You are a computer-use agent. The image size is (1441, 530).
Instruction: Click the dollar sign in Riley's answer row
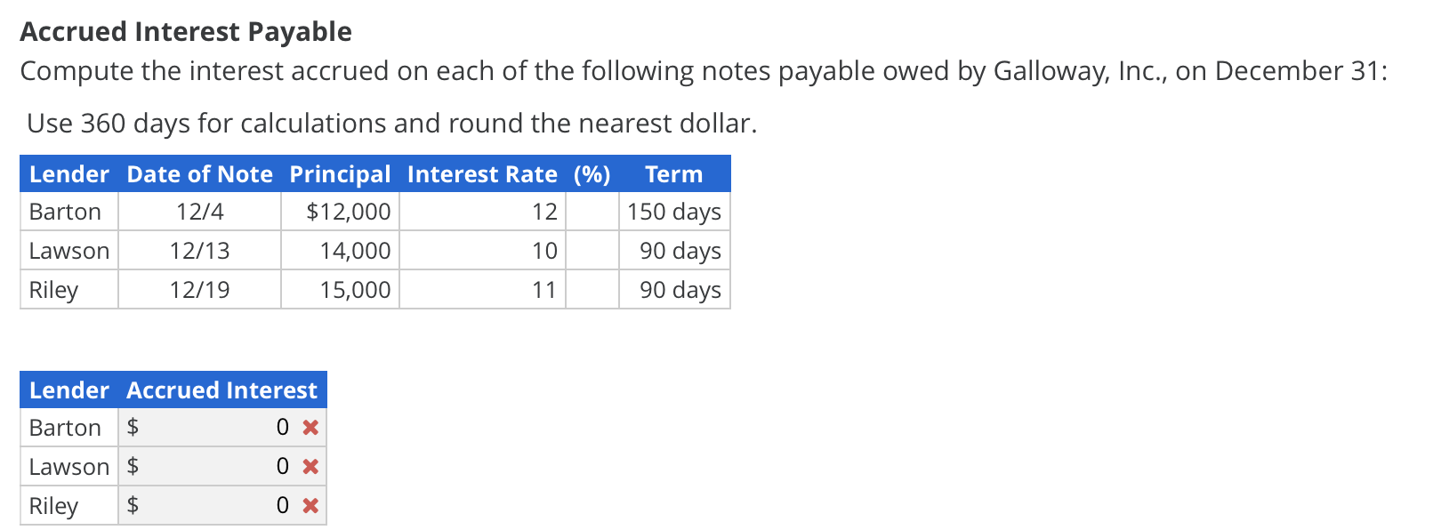pyautogui.click(x=133, y=505)
